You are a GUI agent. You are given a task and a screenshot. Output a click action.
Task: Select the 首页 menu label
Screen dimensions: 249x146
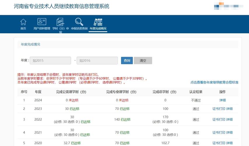click(x=23, y=28)
